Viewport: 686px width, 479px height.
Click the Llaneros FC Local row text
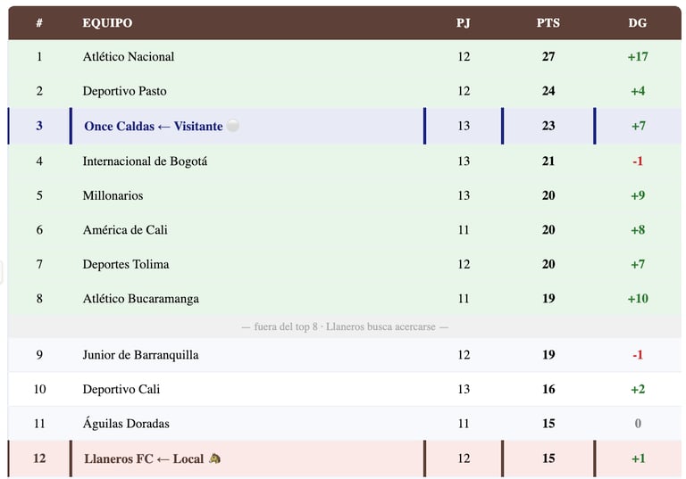(x=144, y=458)
